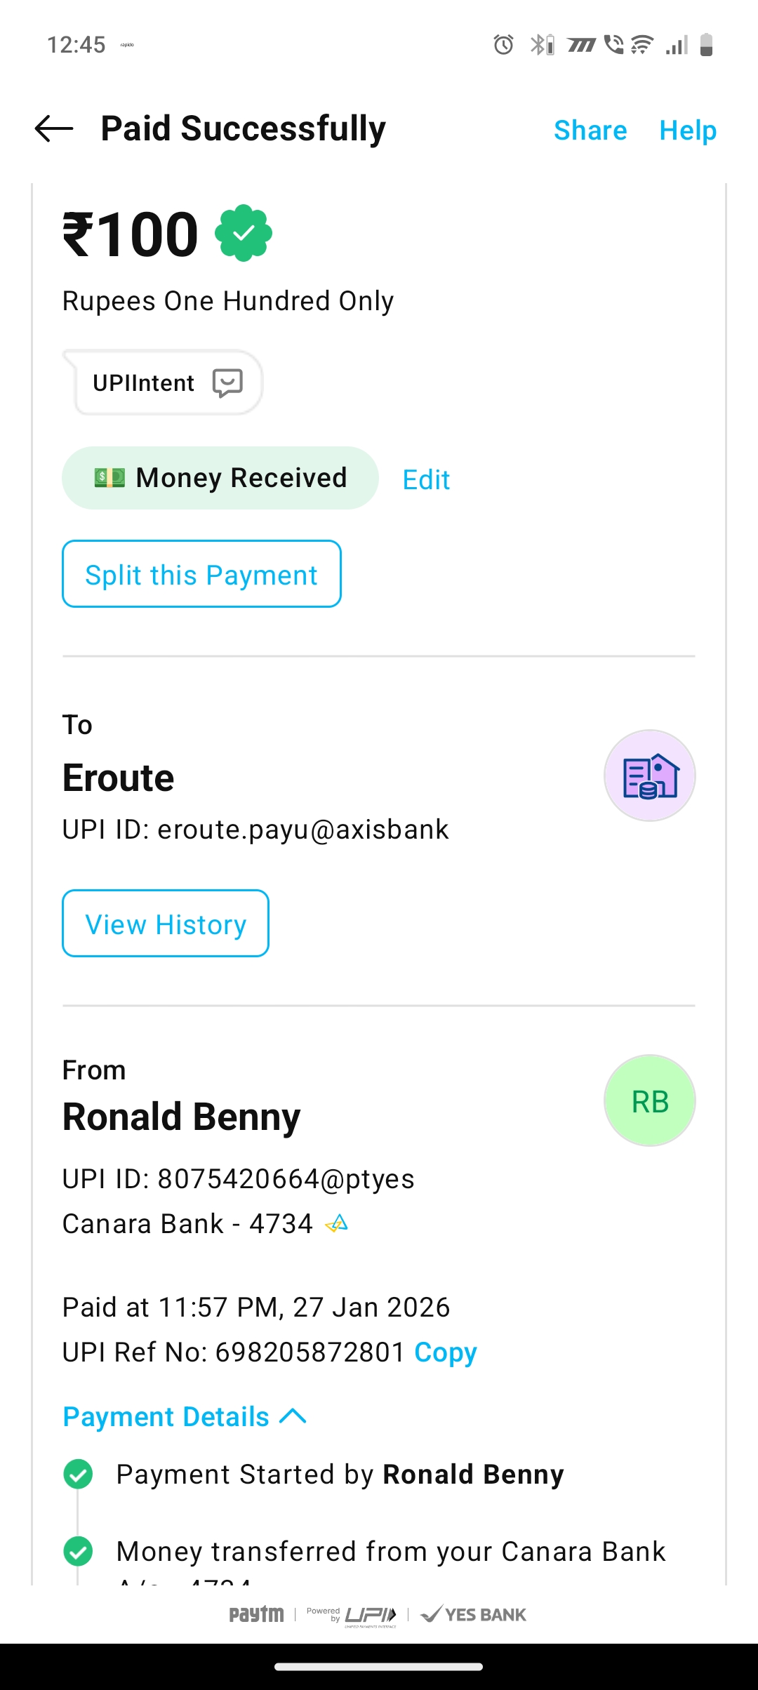Copy the UPI Ref No
Screen dimensions: 758x1690
click(x=445, y=1352)
